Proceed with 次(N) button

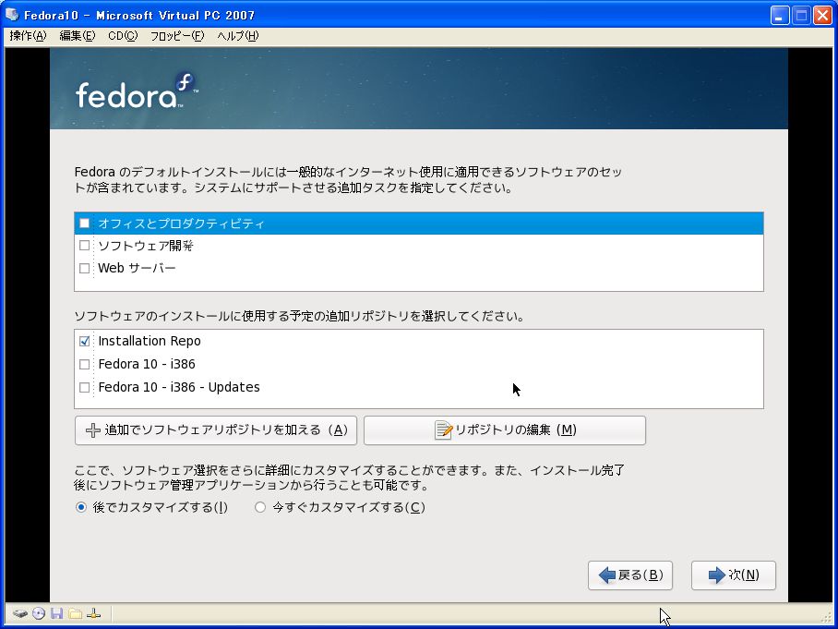point(733,575)
